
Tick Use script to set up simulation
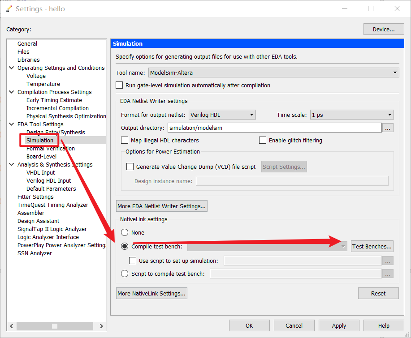point(133,261)
